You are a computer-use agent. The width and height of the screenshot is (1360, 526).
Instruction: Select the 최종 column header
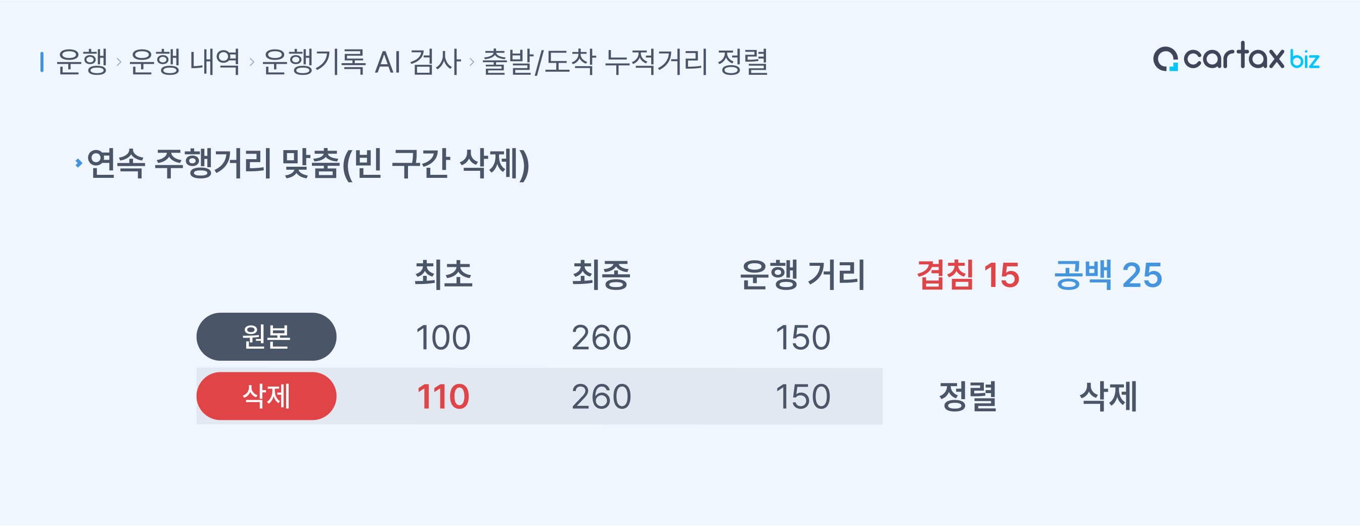pyautogui.click(x=601, y=275)
